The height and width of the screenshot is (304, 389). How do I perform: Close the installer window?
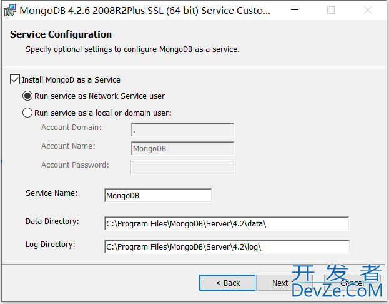coord(367,10)
